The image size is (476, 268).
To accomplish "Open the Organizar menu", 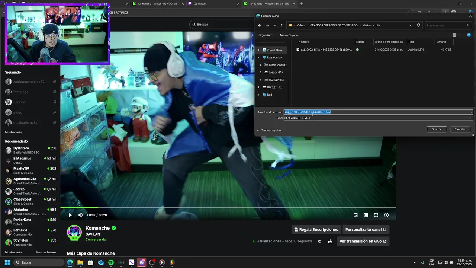I will click(x=266, y=35).
